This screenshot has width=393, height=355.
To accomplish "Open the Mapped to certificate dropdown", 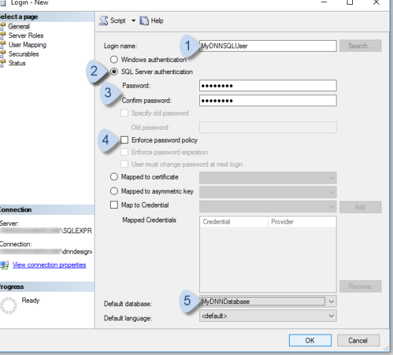I will (x=268, y=177).
